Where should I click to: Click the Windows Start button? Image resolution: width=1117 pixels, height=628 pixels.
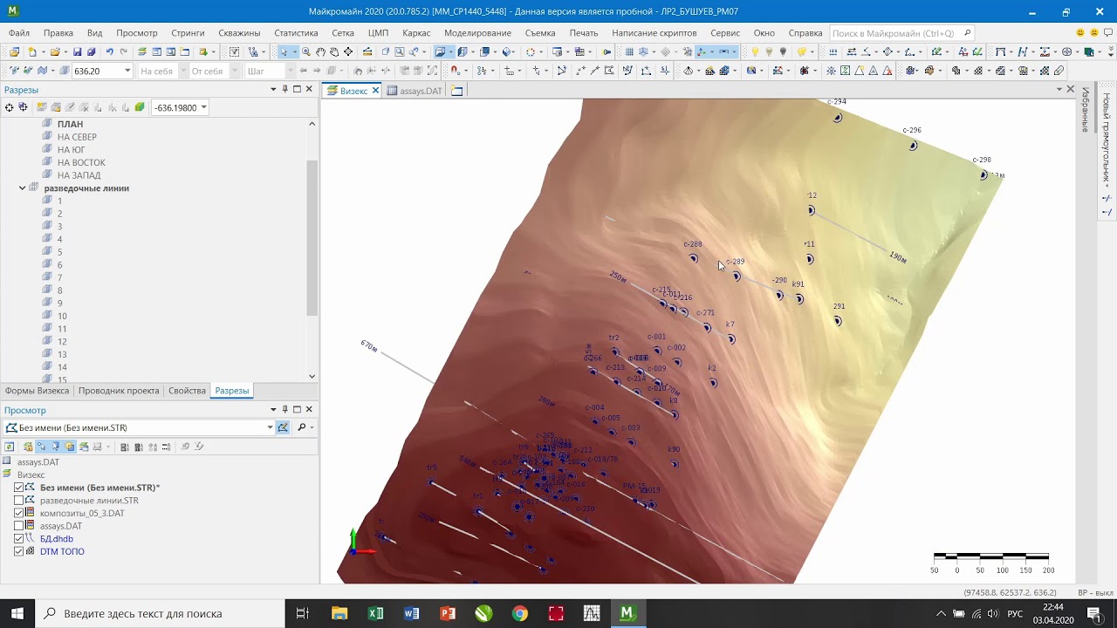tap(17, 613)
